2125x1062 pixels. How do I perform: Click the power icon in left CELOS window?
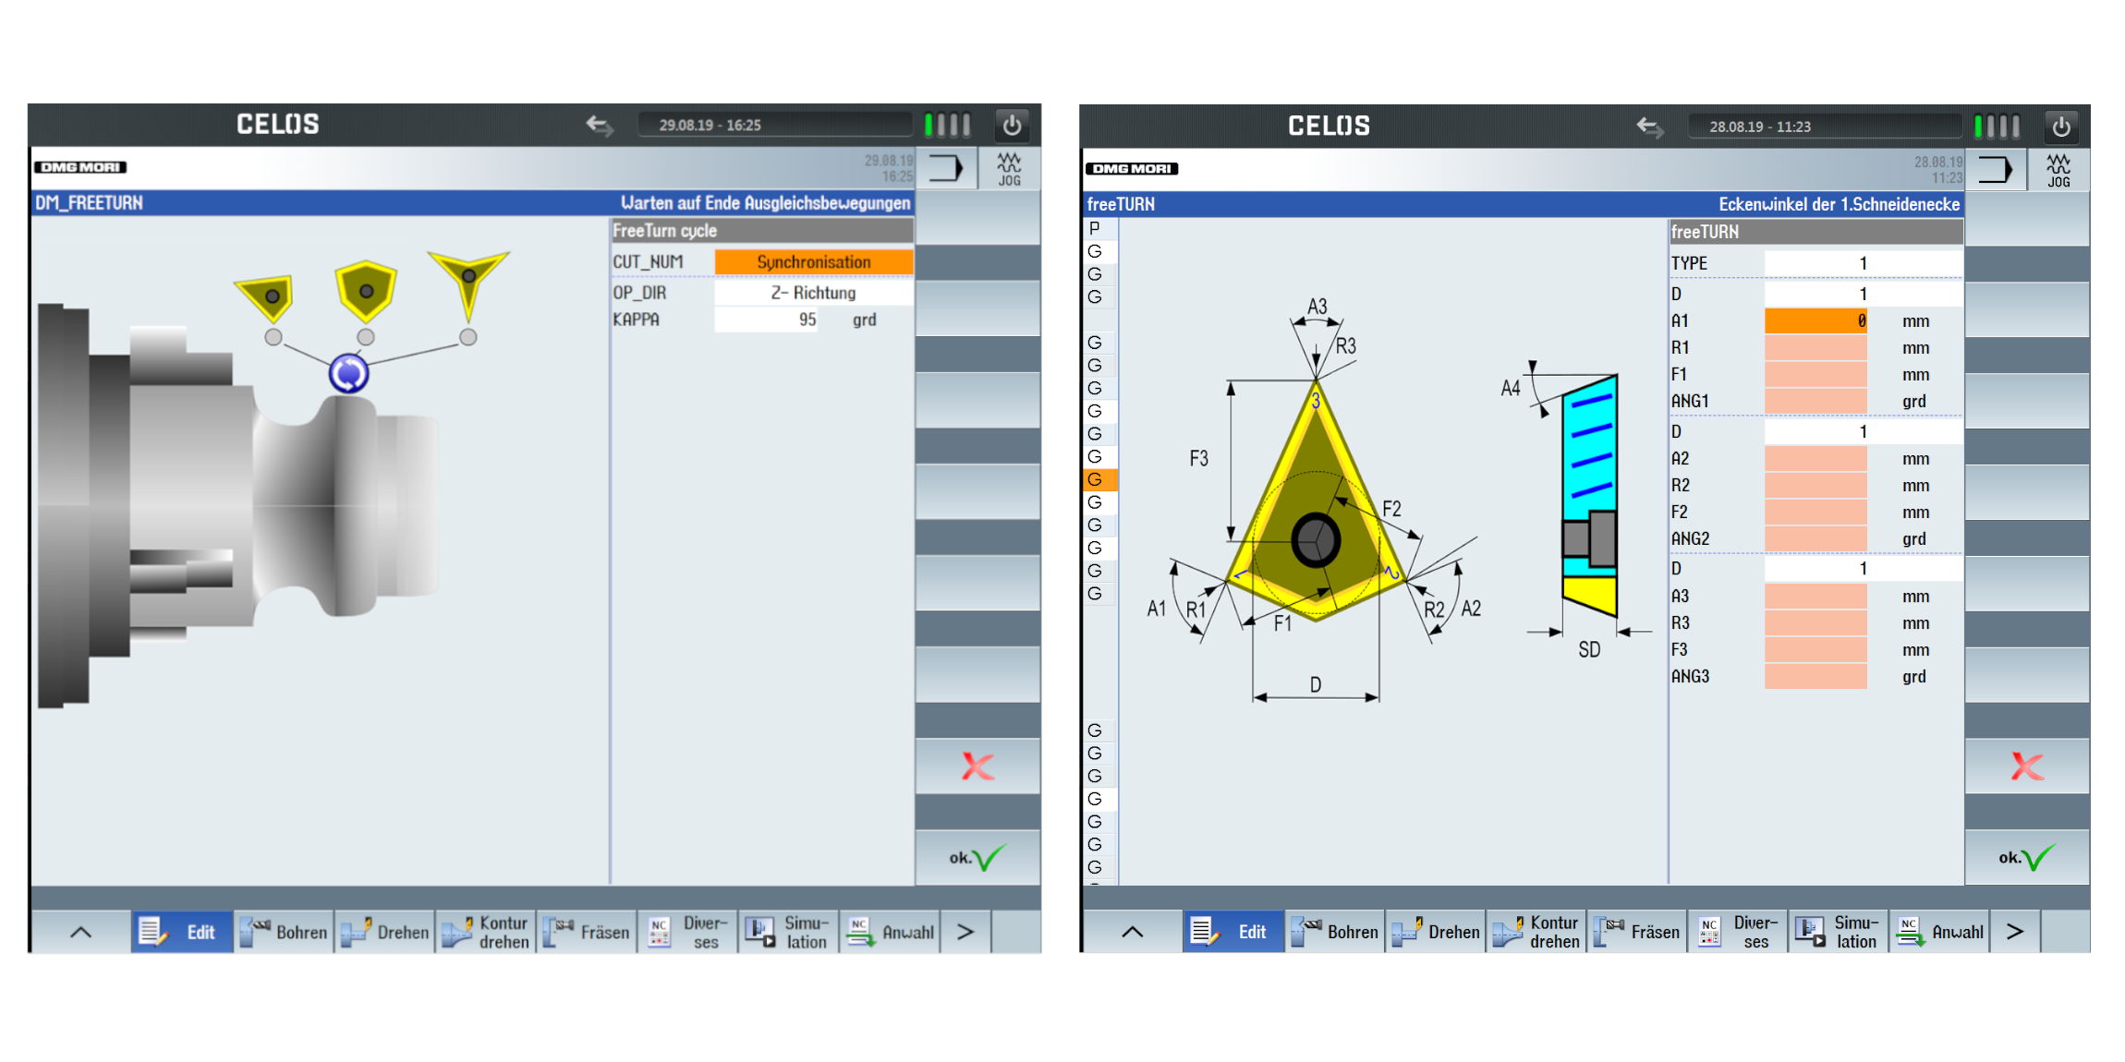(x=1012, y=125)
